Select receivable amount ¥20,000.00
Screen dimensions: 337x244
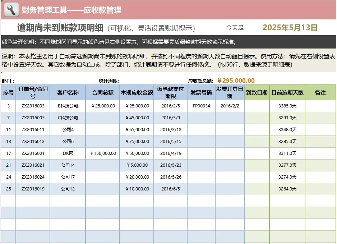coord(137,177)
